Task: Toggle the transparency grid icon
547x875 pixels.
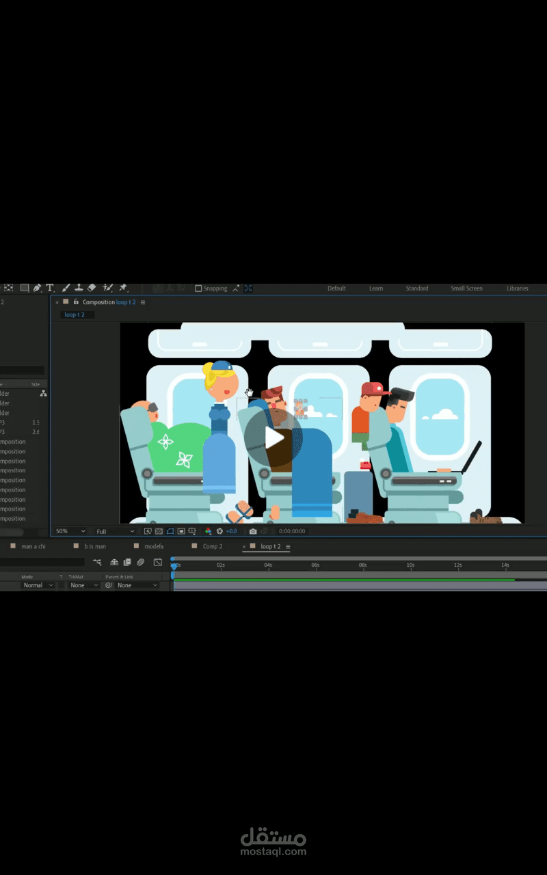Action: 159,531
